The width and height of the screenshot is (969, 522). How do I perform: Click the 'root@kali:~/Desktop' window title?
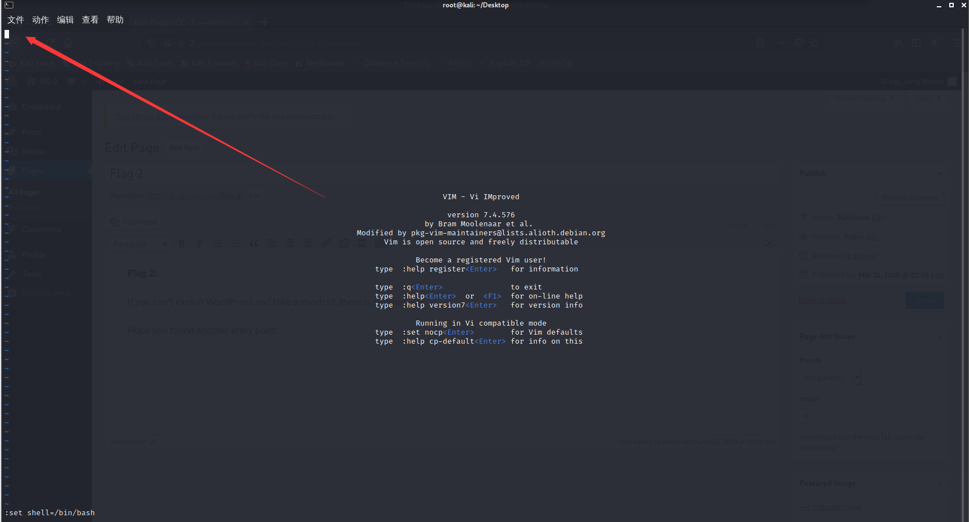475,5
